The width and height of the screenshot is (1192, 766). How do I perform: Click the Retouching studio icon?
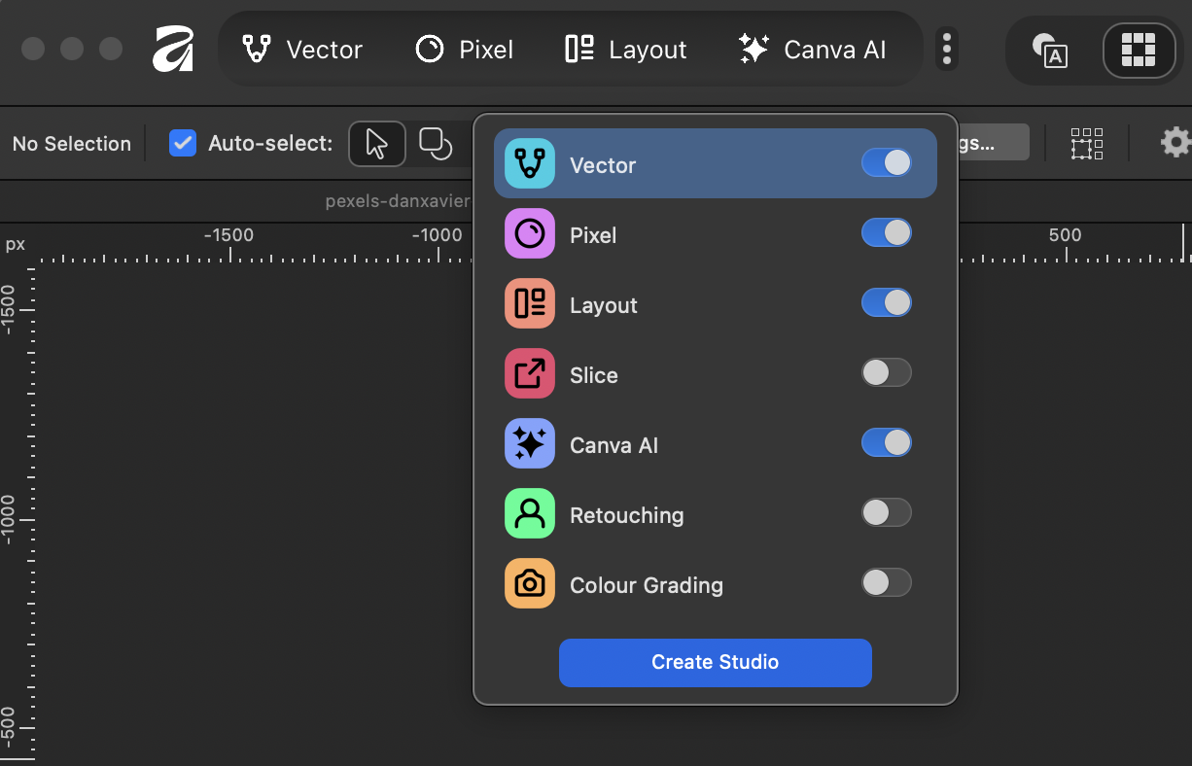tap(529, 514)
